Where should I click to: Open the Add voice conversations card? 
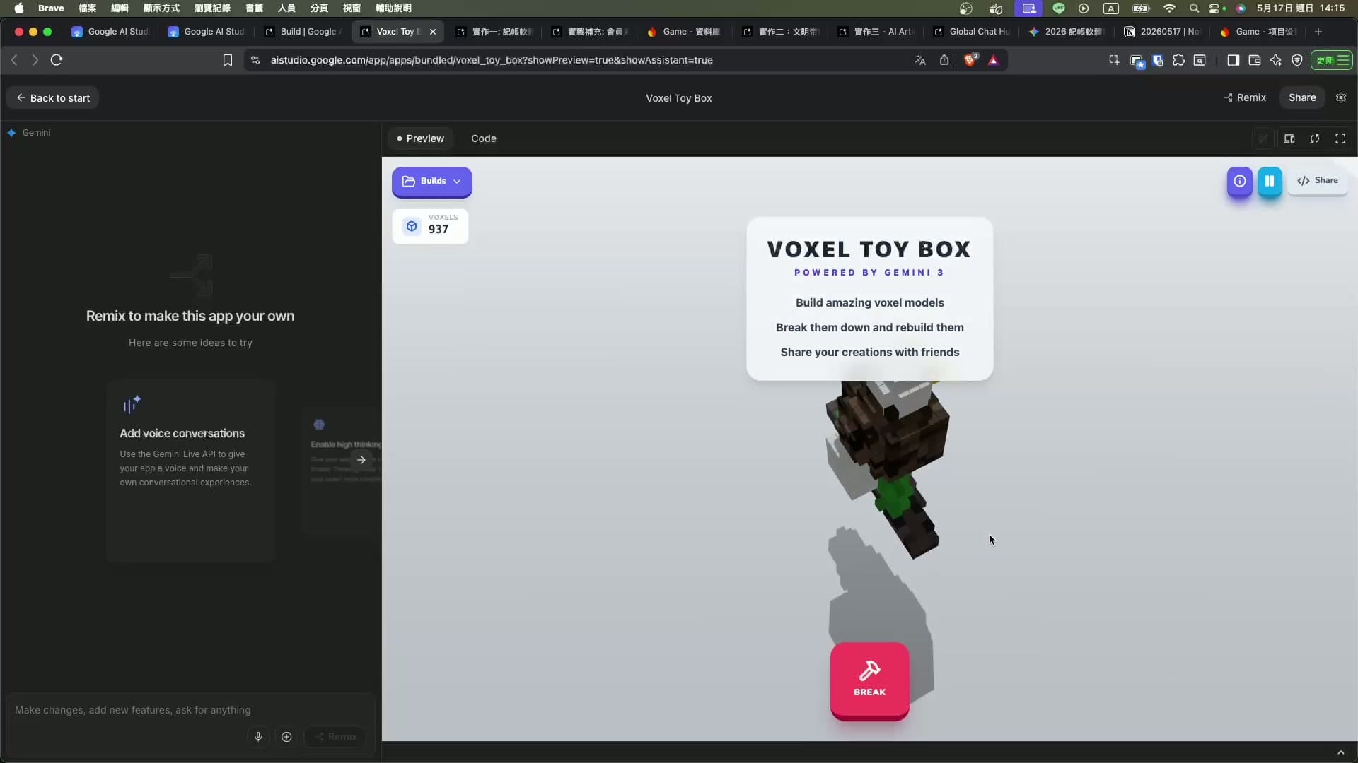(190, 471)
